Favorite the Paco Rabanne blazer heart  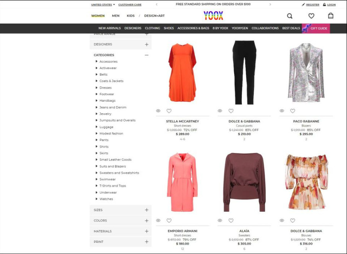tap(293, 111)
